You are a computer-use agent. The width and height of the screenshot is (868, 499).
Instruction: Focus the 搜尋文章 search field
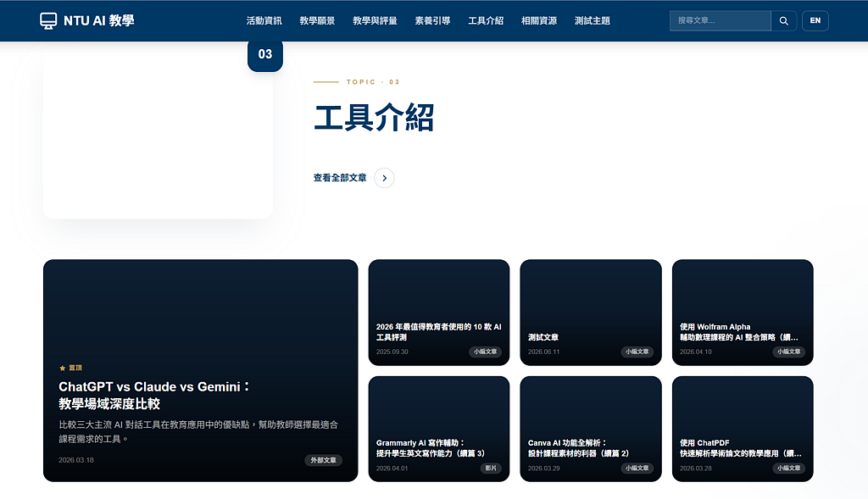pos(721,21)
